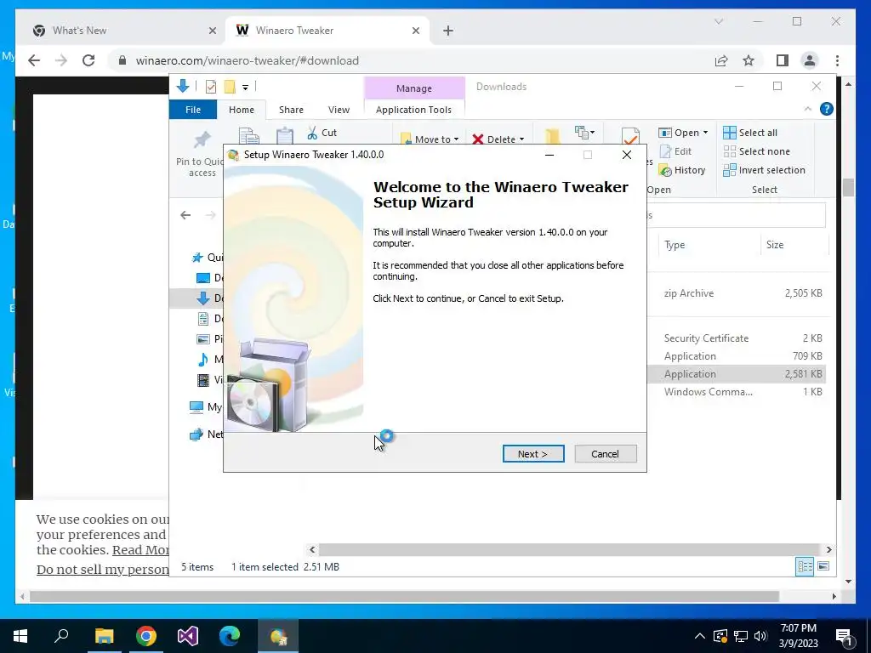This screenshot has width=871, height=653.
Task: Select the Application Tools ribbon tab
Action: (x=414, y=110)
